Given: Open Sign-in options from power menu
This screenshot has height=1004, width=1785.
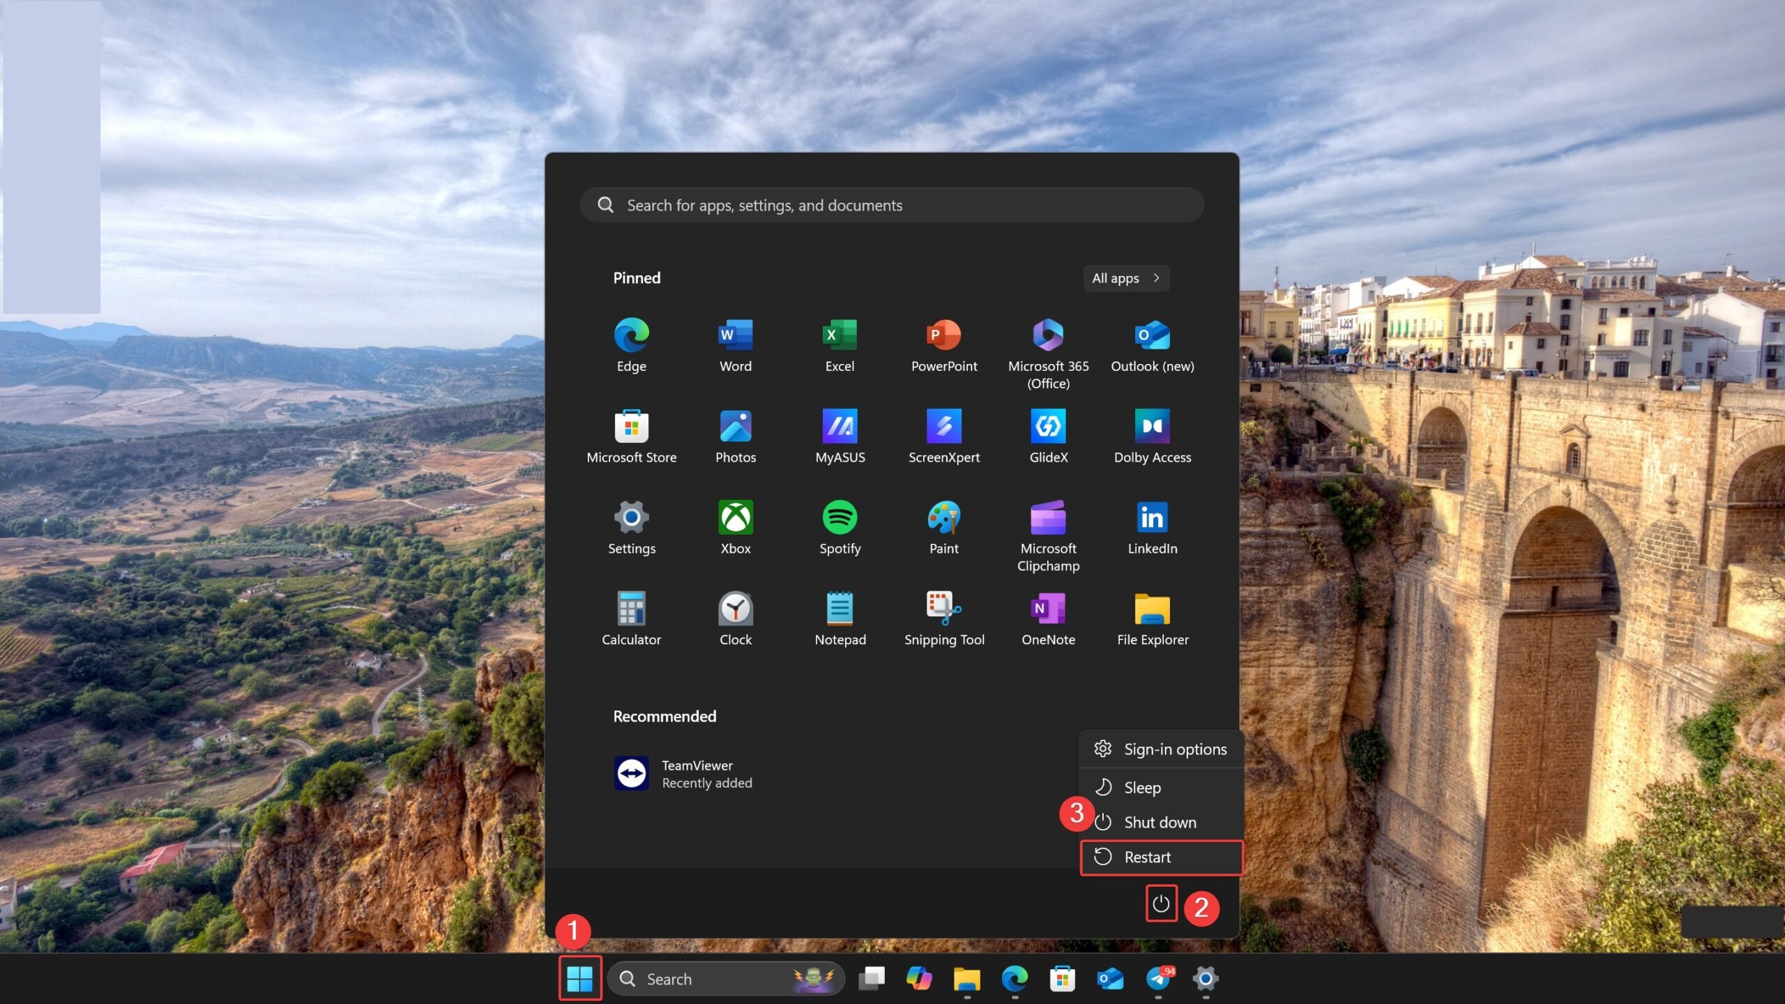Looking at the screenshot, I should [x=1162, y=750].
